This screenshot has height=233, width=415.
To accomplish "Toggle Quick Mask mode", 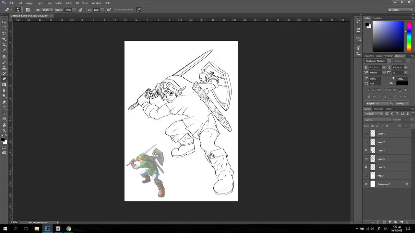I will click(4, 147).
